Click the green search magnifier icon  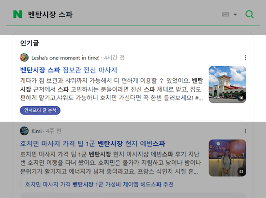(x=250, y=14)
